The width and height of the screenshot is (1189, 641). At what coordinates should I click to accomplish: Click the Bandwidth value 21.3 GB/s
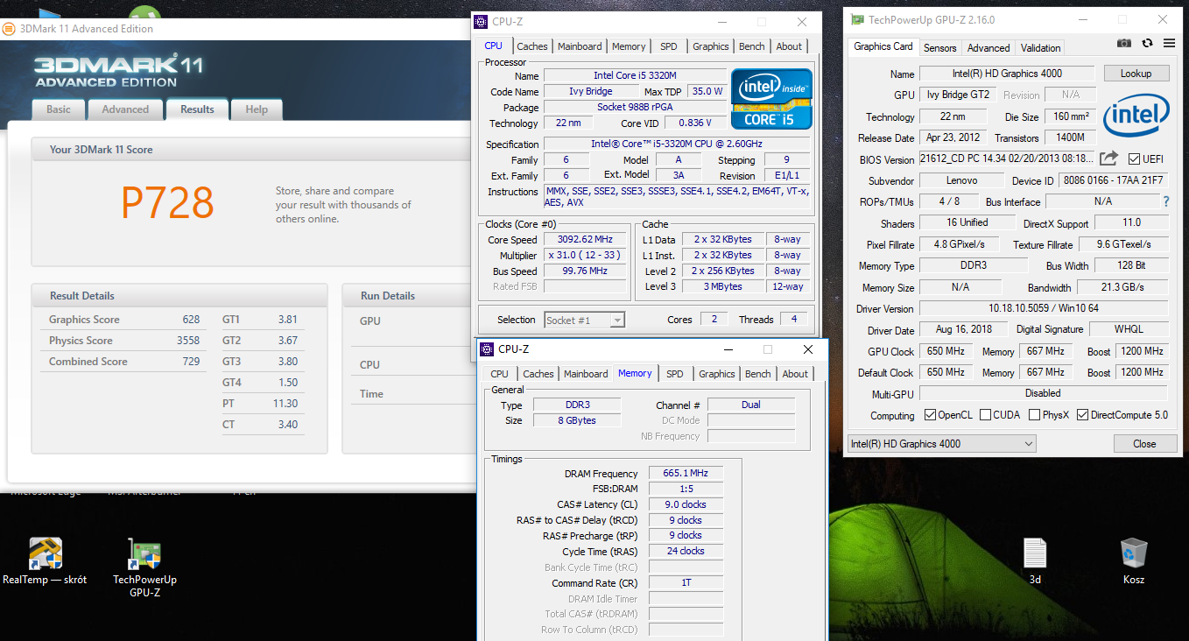click(x=1122, y=287)
